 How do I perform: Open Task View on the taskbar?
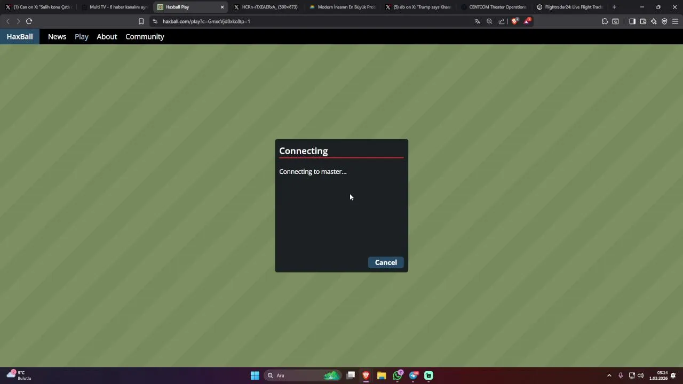click(x=351, y=375)
